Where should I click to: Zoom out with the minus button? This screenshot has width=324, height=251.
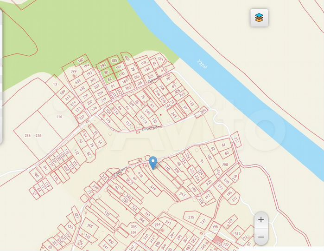(261, 237)
